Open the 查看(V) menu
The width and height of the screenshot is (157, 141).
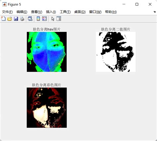pos(36,12)
